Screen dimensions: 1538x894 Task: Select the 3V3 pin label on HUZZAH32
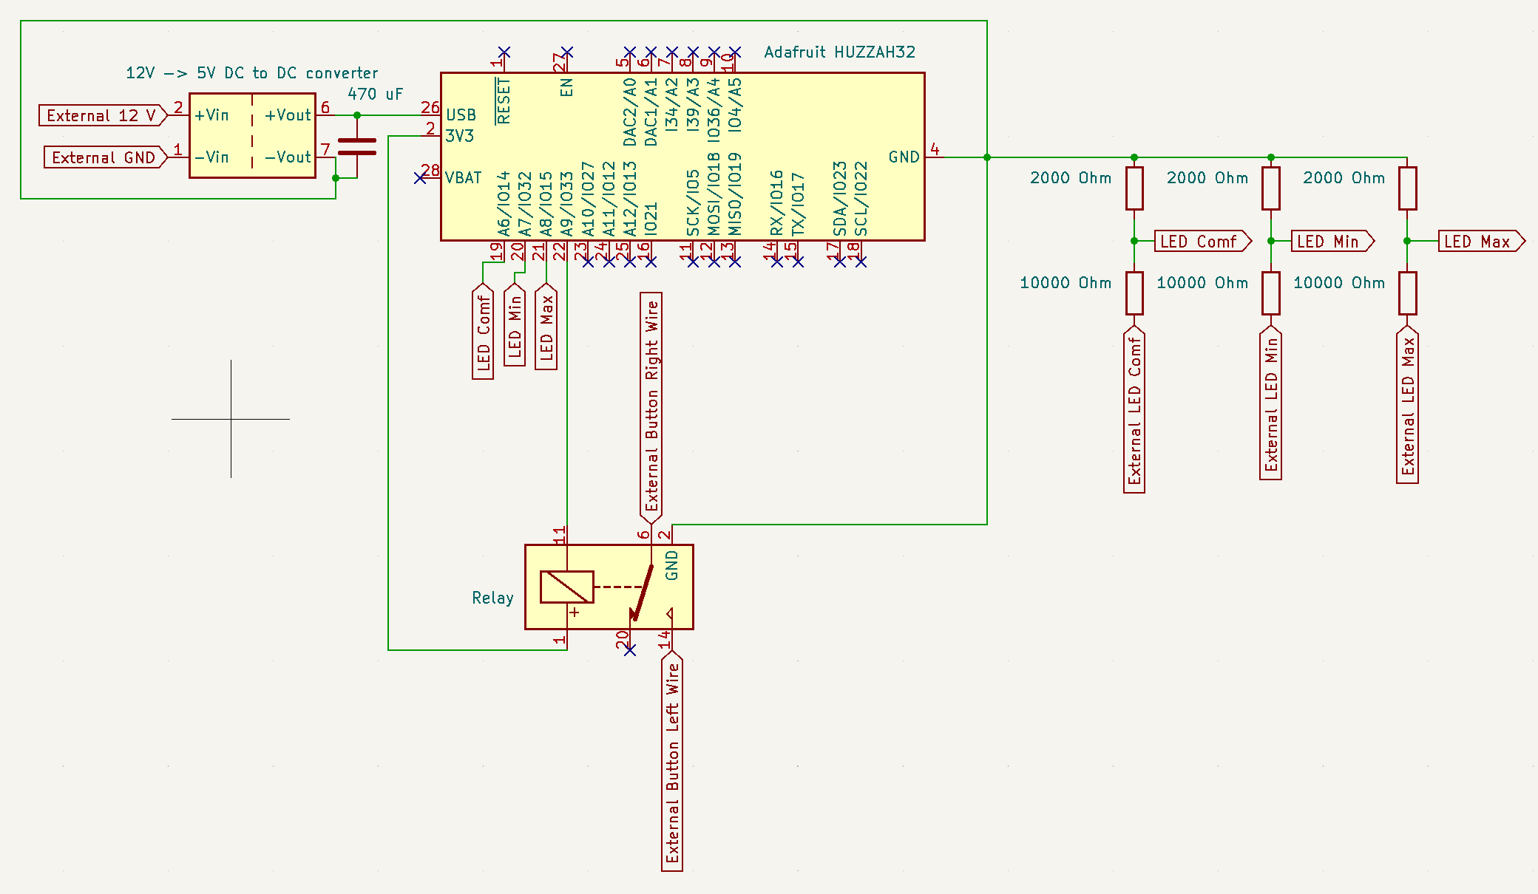tap(459, 136)
